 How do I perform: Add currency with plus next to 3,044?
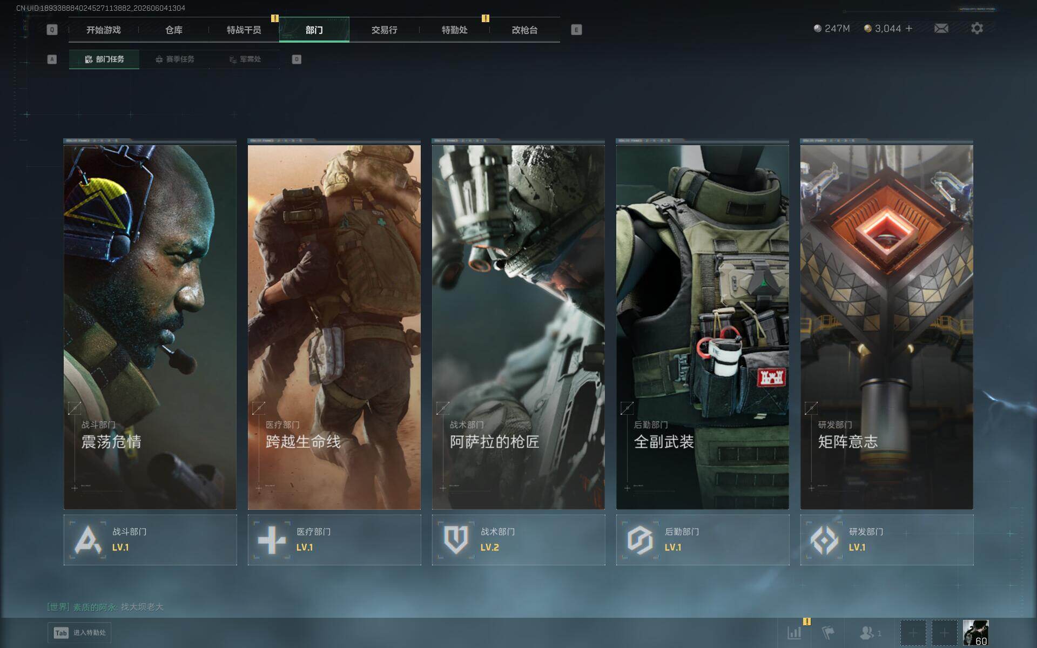click(909, 28)
